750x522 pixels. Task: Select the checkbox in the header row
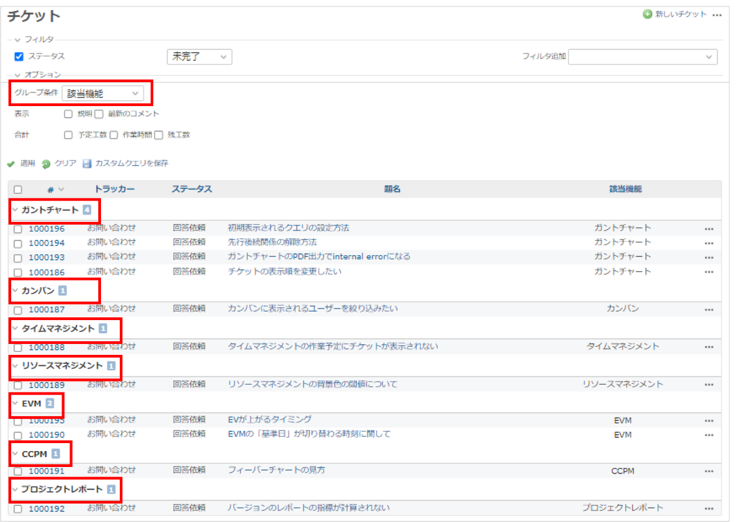point(18,189)
